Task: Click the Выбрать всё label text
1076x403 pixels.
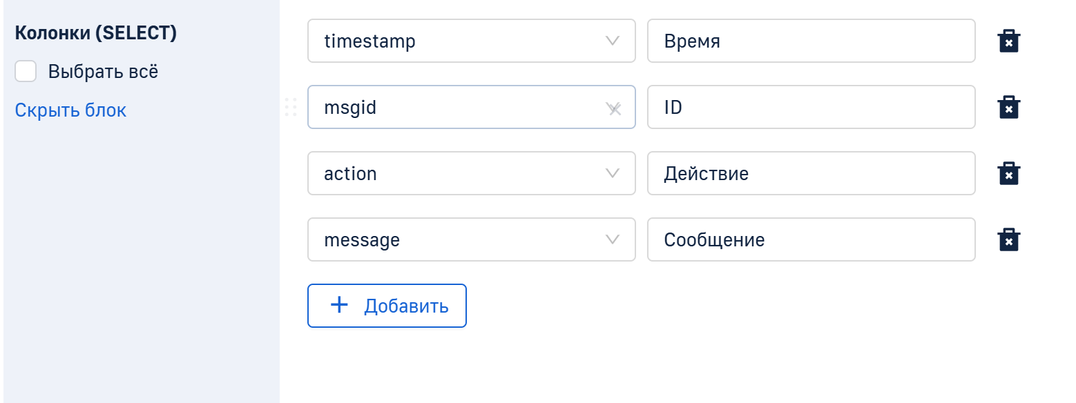Action: pos(103,72)
